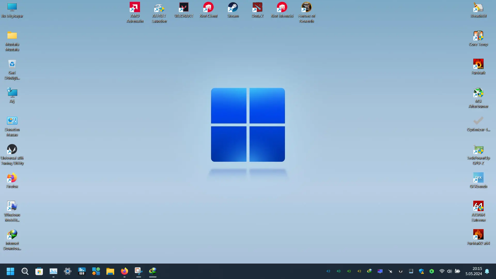Open MSI Afterburner monitor tray icon

click(380, 271)
